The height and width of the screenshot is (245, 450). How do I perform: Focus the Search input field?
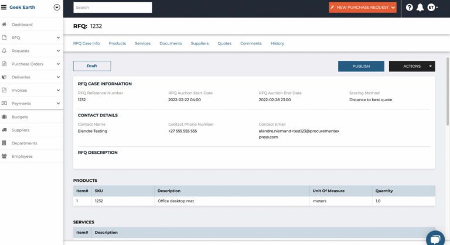[112, 8]
